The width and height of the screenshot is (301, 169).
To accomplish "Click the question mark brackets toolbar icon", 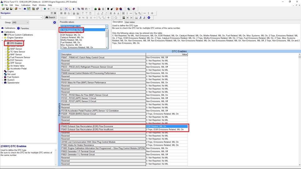I will tap(66, 9).
